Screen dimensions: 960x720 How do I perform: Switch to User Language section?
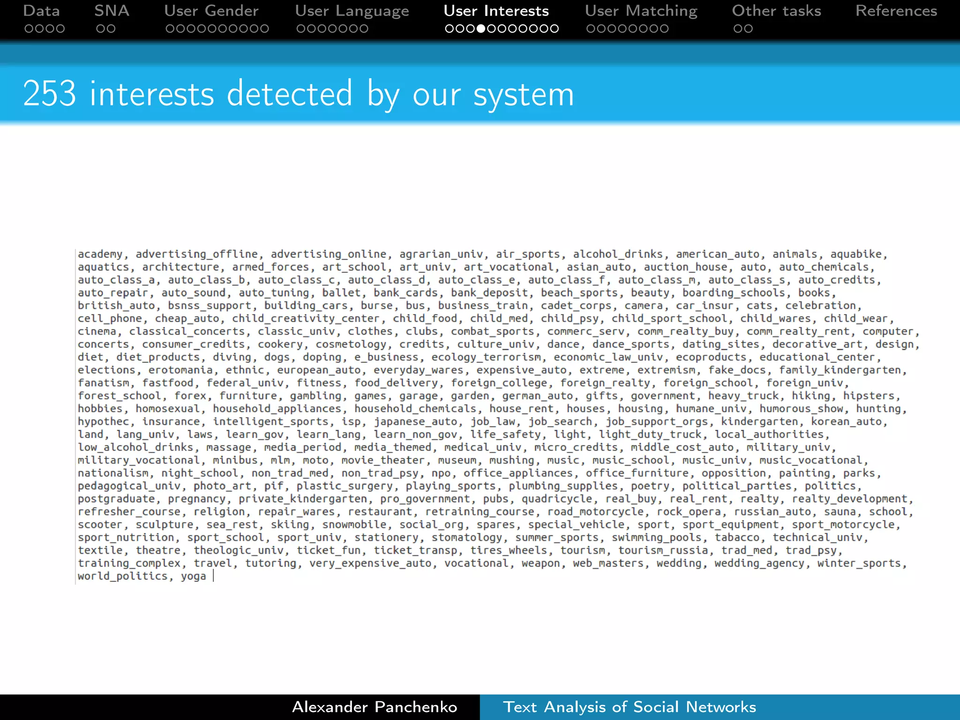click(x=352, y=11)
